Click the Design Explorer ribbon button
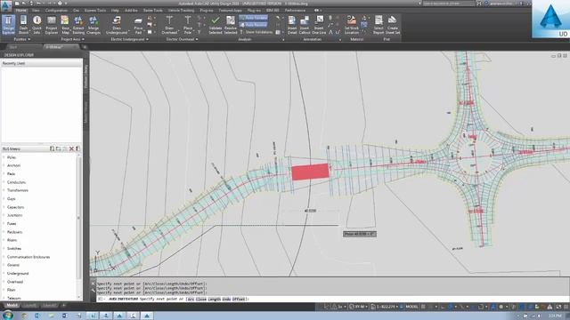The height and width of the screenshot is (320, 570). point(8,25)
